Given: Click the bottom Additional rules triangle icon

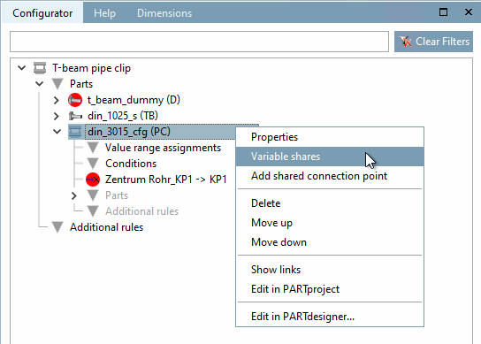Looking at the screenshot, I should point(57,227).
